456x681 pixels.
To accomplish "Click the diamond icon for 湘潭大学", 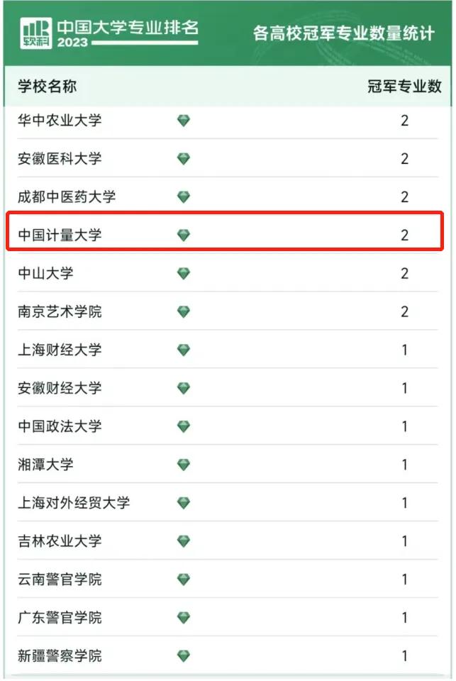I will click(184, 465).
